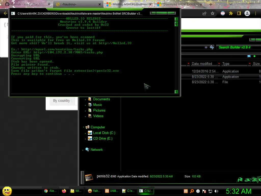Open the Wi... folder taskbar button
The image size is (261, 196).
pos(76,191)
